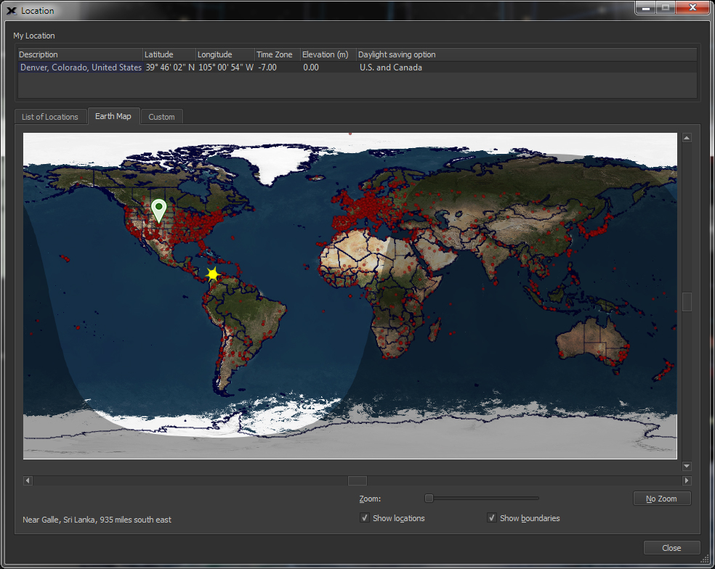715x569 pixels.
Task: Click the horizontal scrollbar left arrow
Action: point(28,480)
